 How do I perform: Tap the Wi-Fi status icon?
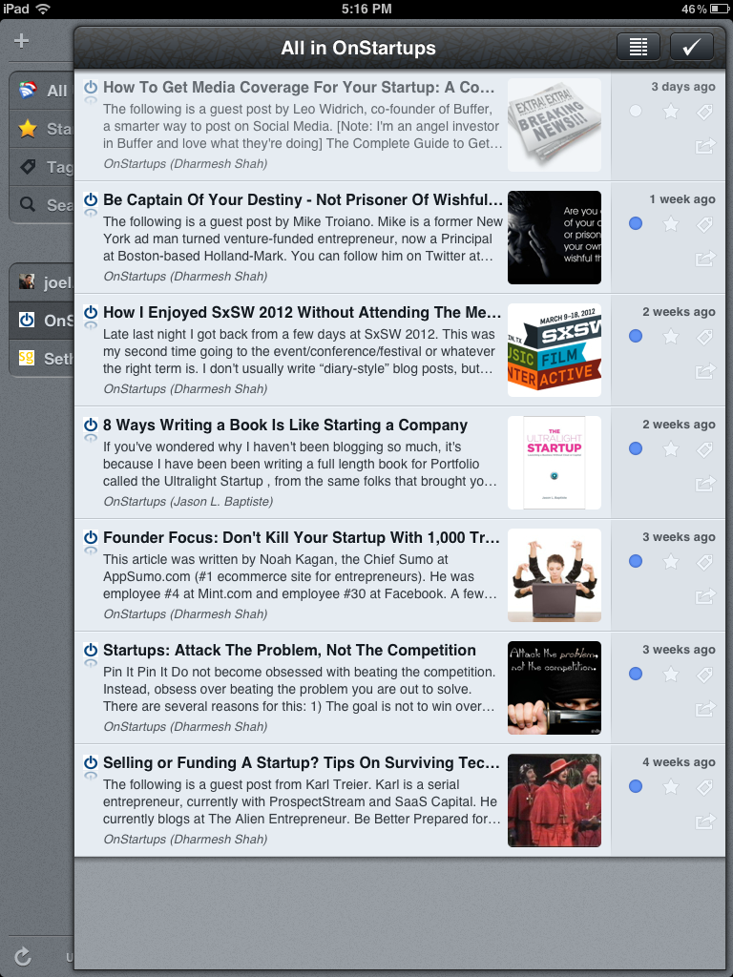[43, 9]
